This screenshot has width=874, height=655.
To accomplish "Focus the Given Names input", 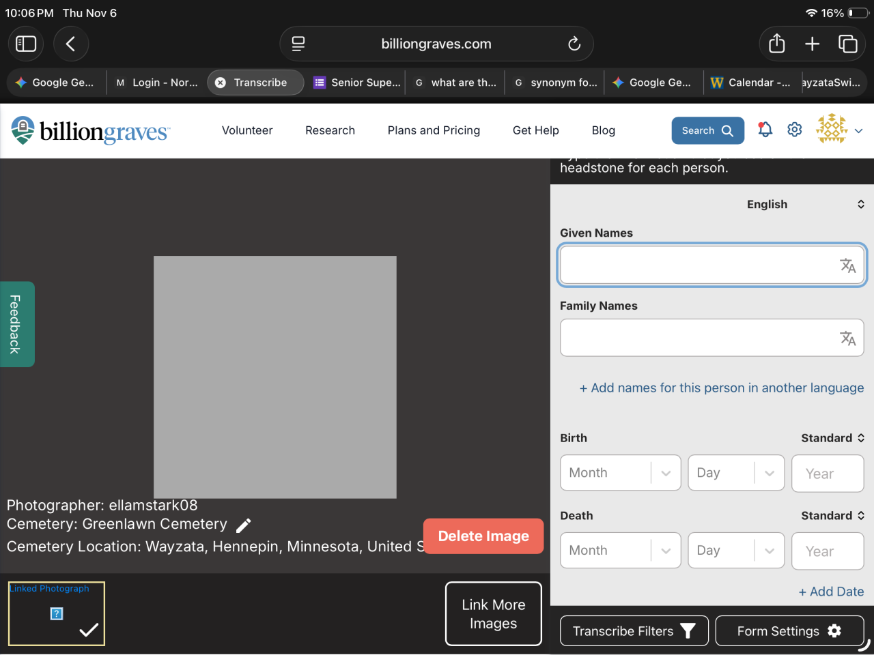I will click(712, 265).
